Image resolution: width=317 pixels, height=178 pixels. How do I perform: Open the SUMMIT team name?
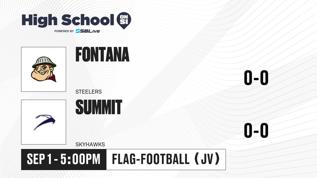pos(99,107)
